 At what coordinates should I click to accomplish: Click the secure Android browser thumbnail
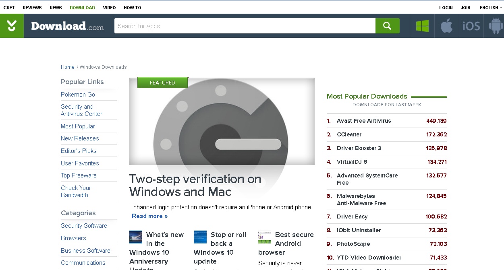[265, 237]
